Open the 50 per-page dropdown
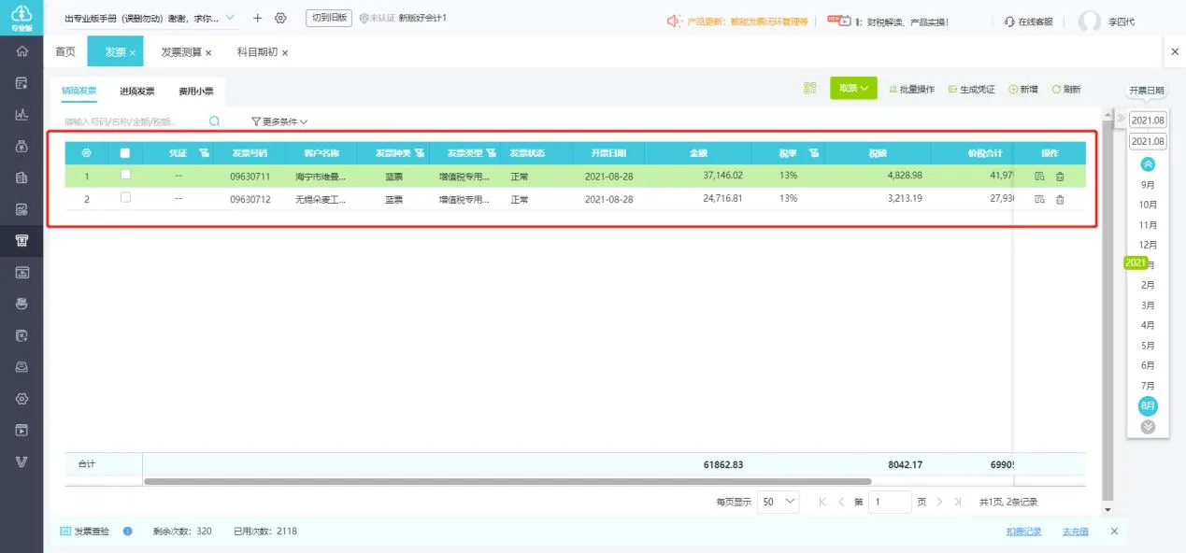This screenshot has width=1186, height=553. (x=778, y=502)
